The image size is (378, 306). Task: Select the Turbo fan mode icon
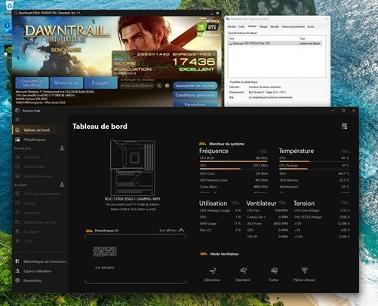(x=274, y=271)
